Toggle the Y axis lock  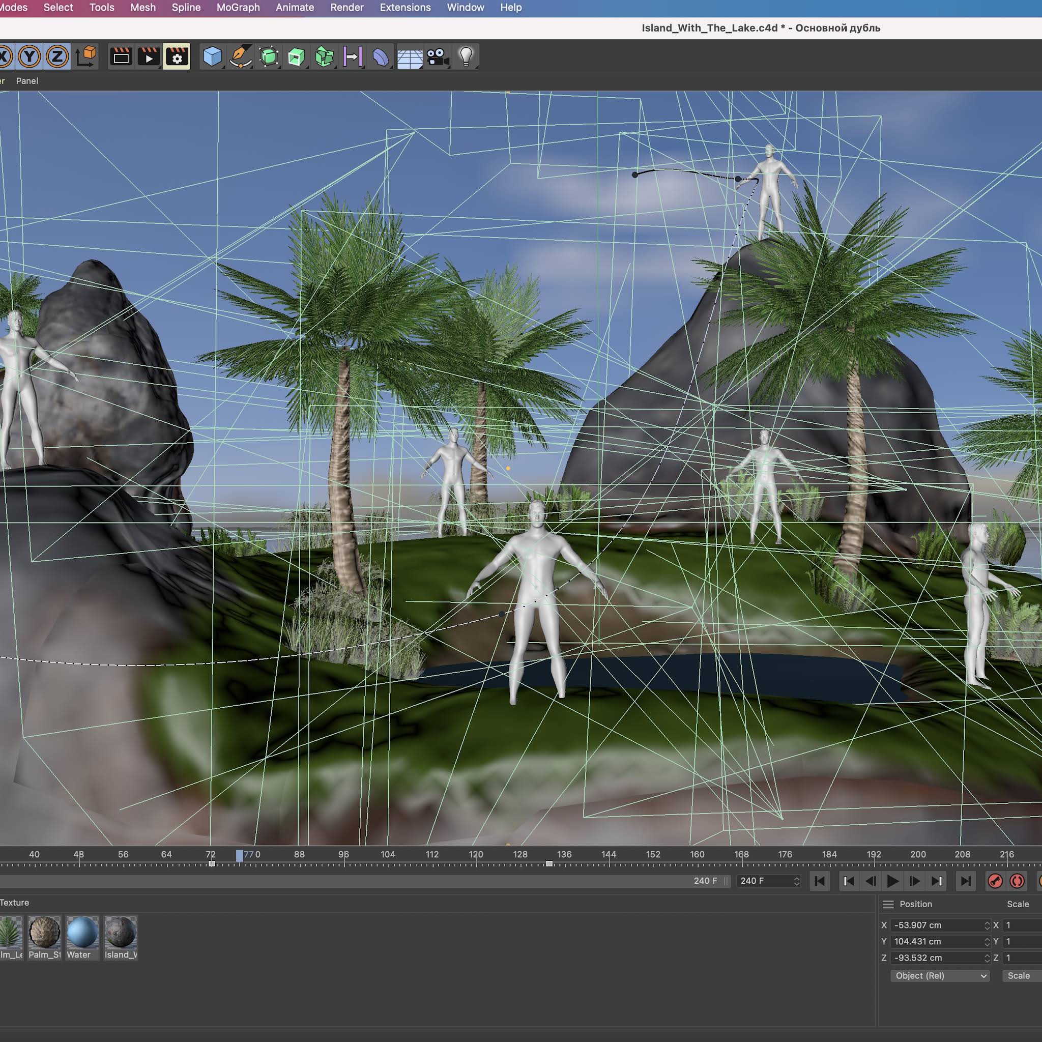[29, 56]
